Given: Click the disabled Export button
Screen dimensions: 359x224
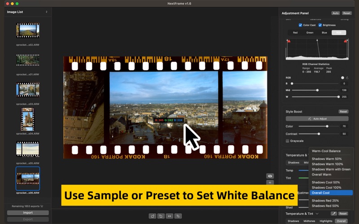Looking at the screenshot, I should point(28,220).
